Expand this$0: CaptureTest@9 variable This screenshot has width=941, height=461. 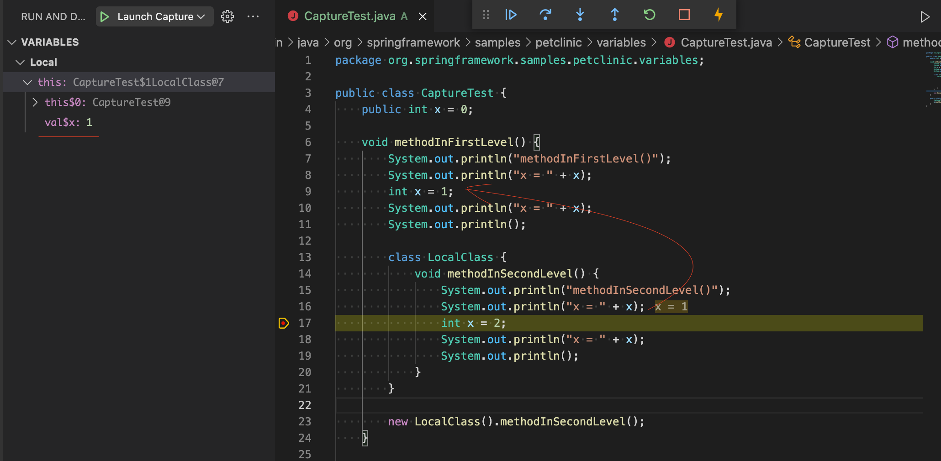point(35,102)
